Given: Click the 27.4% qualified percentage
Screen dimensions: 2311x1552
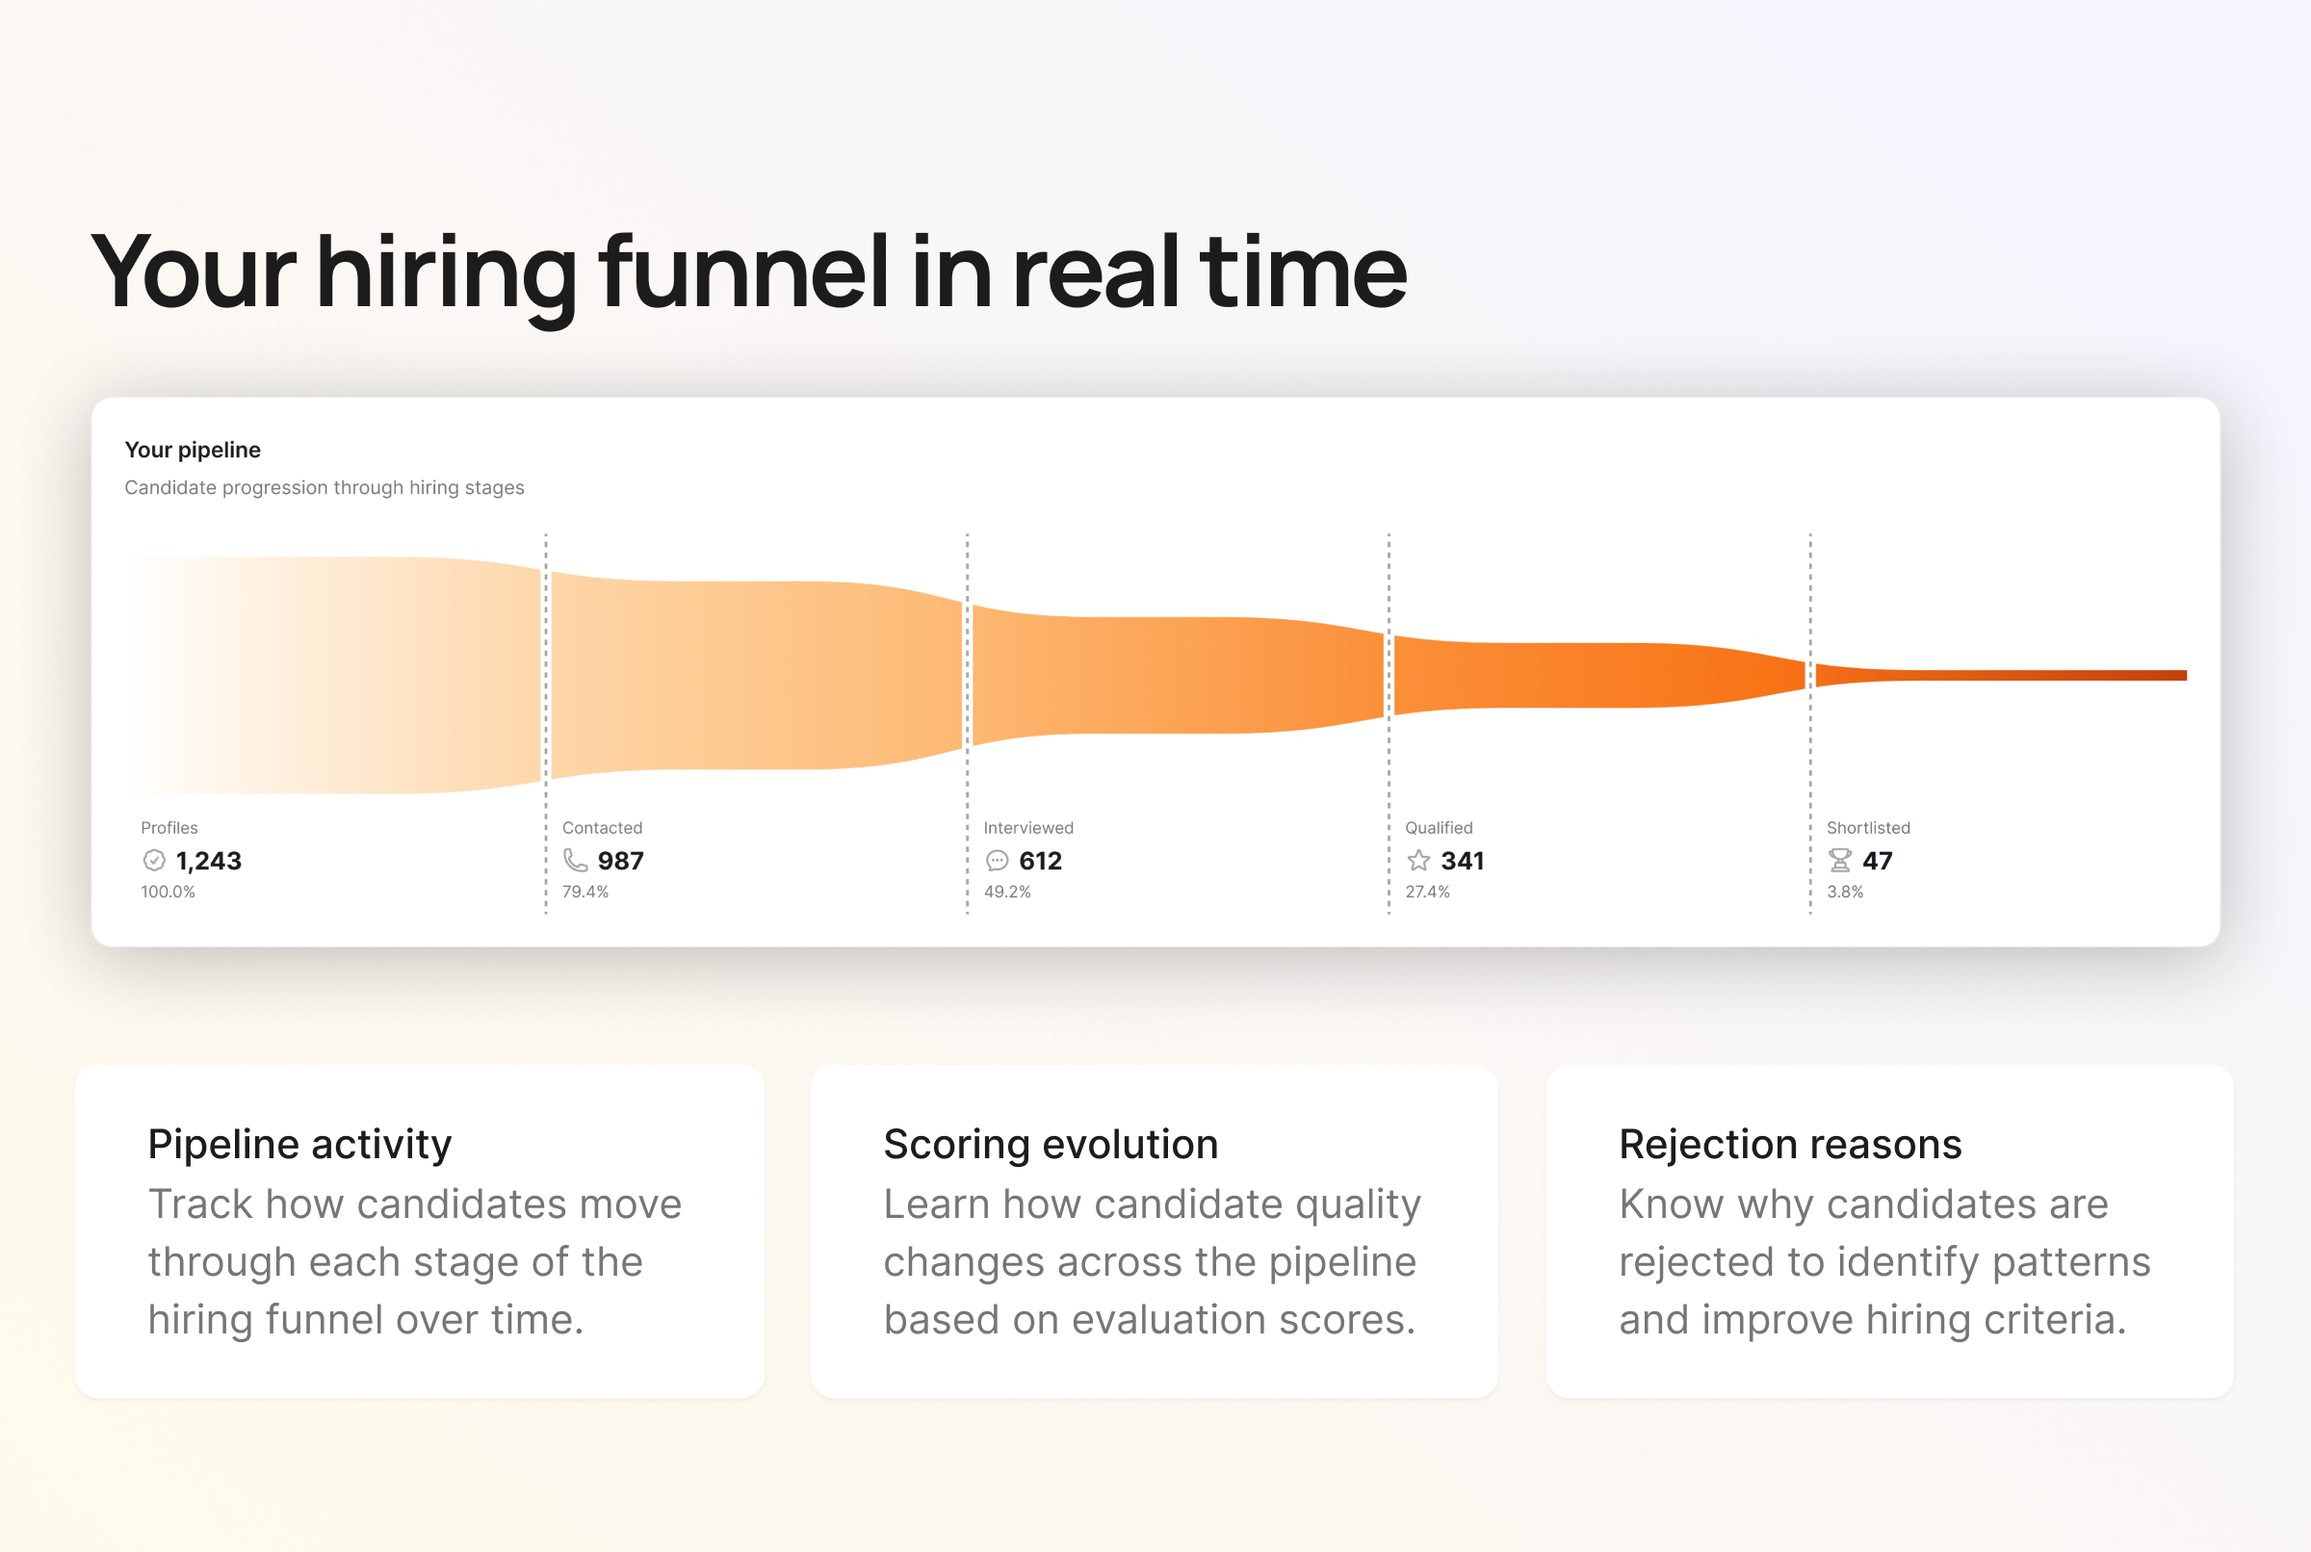Looking at the screenshot, I should click(x=1427, y=892).
